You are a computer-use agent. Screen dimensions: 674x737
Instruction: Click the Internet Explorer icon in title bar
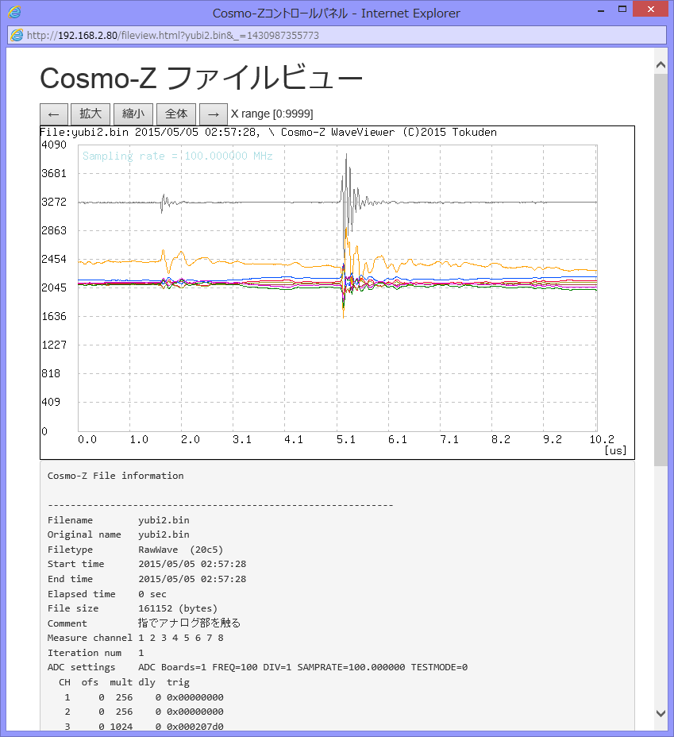(x=14, y=13)
